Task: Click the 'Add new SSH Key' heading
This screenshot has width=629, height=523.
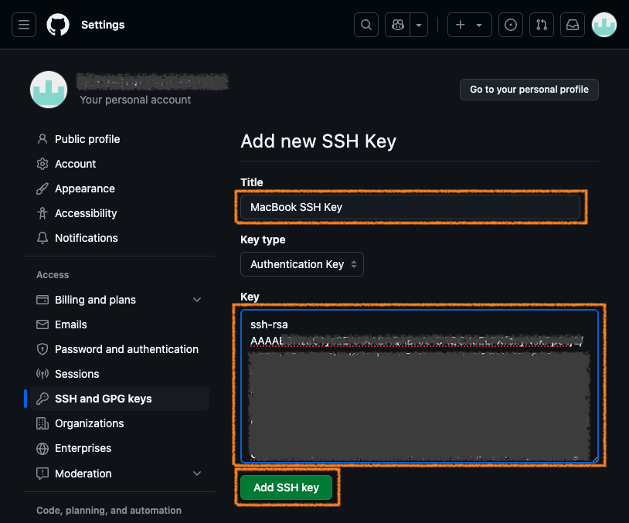Action: click(318, 141)
